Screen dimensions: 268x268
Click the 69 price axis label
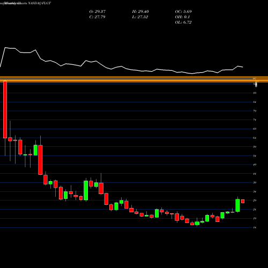click(255, 129)
